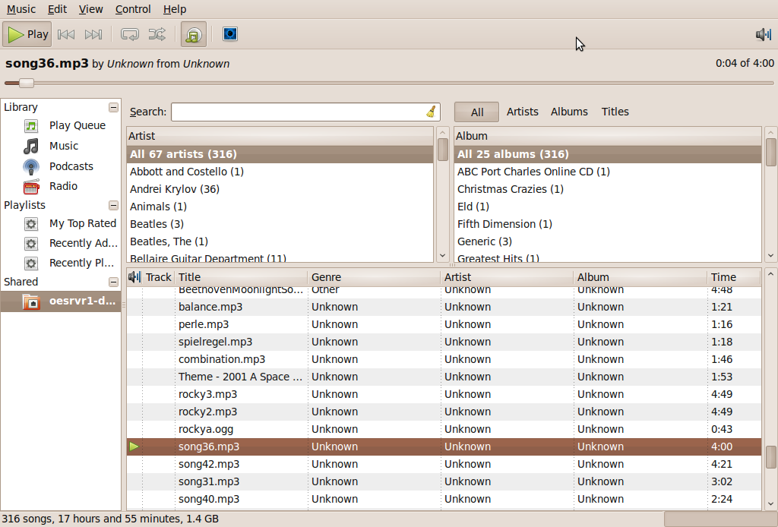Open the Help menu

click(175, 9)
